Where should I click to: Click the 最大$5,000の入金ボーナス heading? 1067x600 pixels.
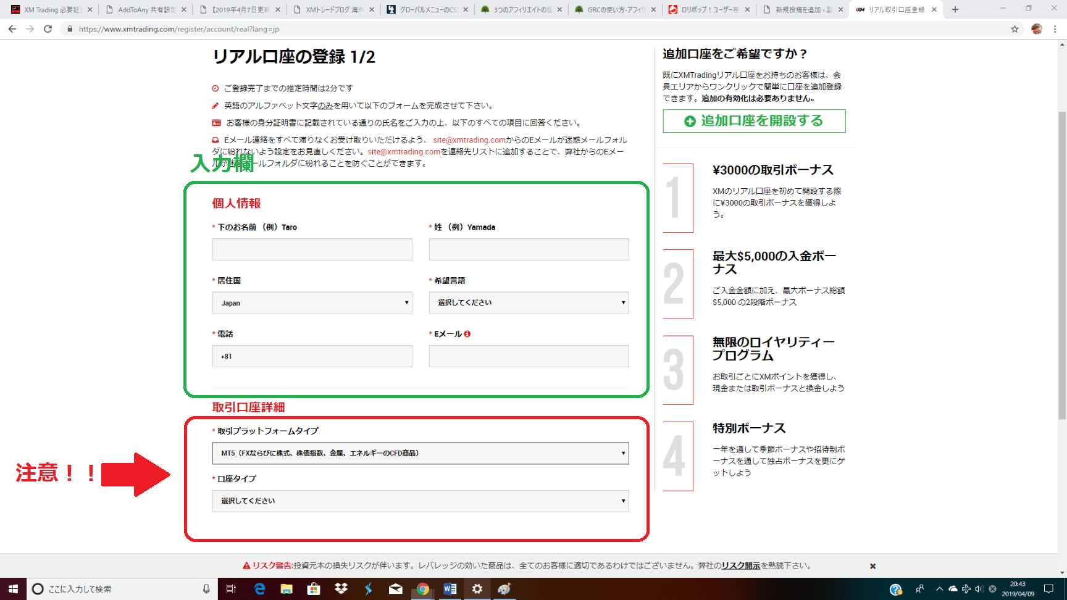pyautogui.click(x=774, y=262)
